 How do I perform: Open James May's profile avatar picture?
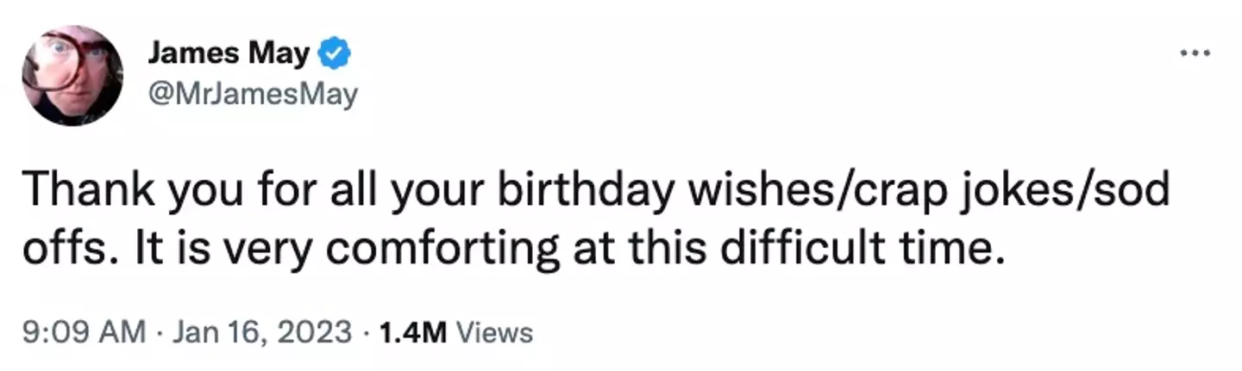coord(72,76)
